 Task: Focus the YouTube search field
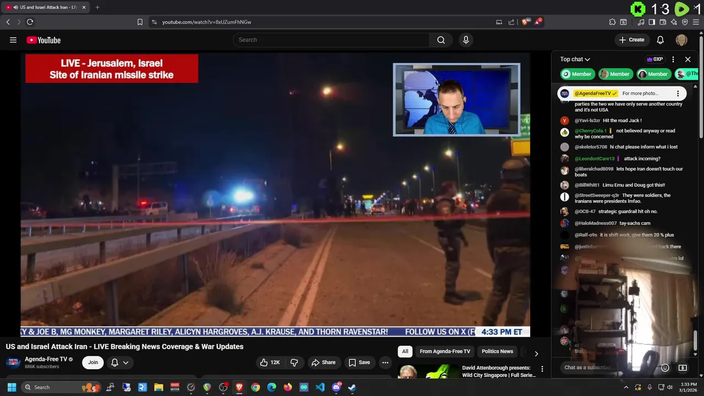(331, 40)
